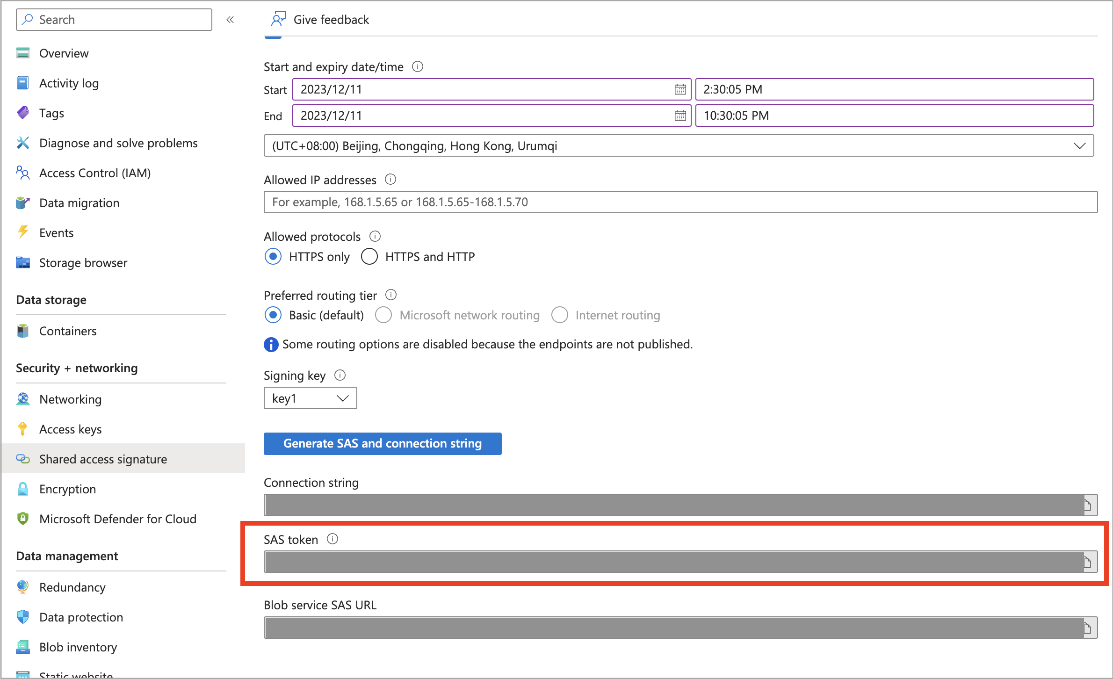
Task: Go to the Containers menu item
Action: tap(68, 331)
